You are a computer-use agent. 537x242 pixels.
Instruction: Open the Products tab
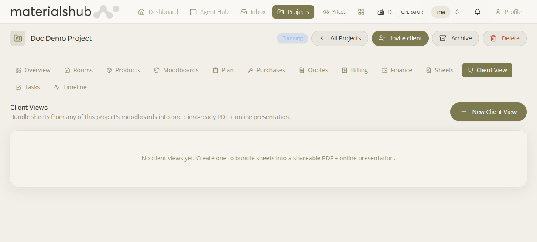coord(123,70)
